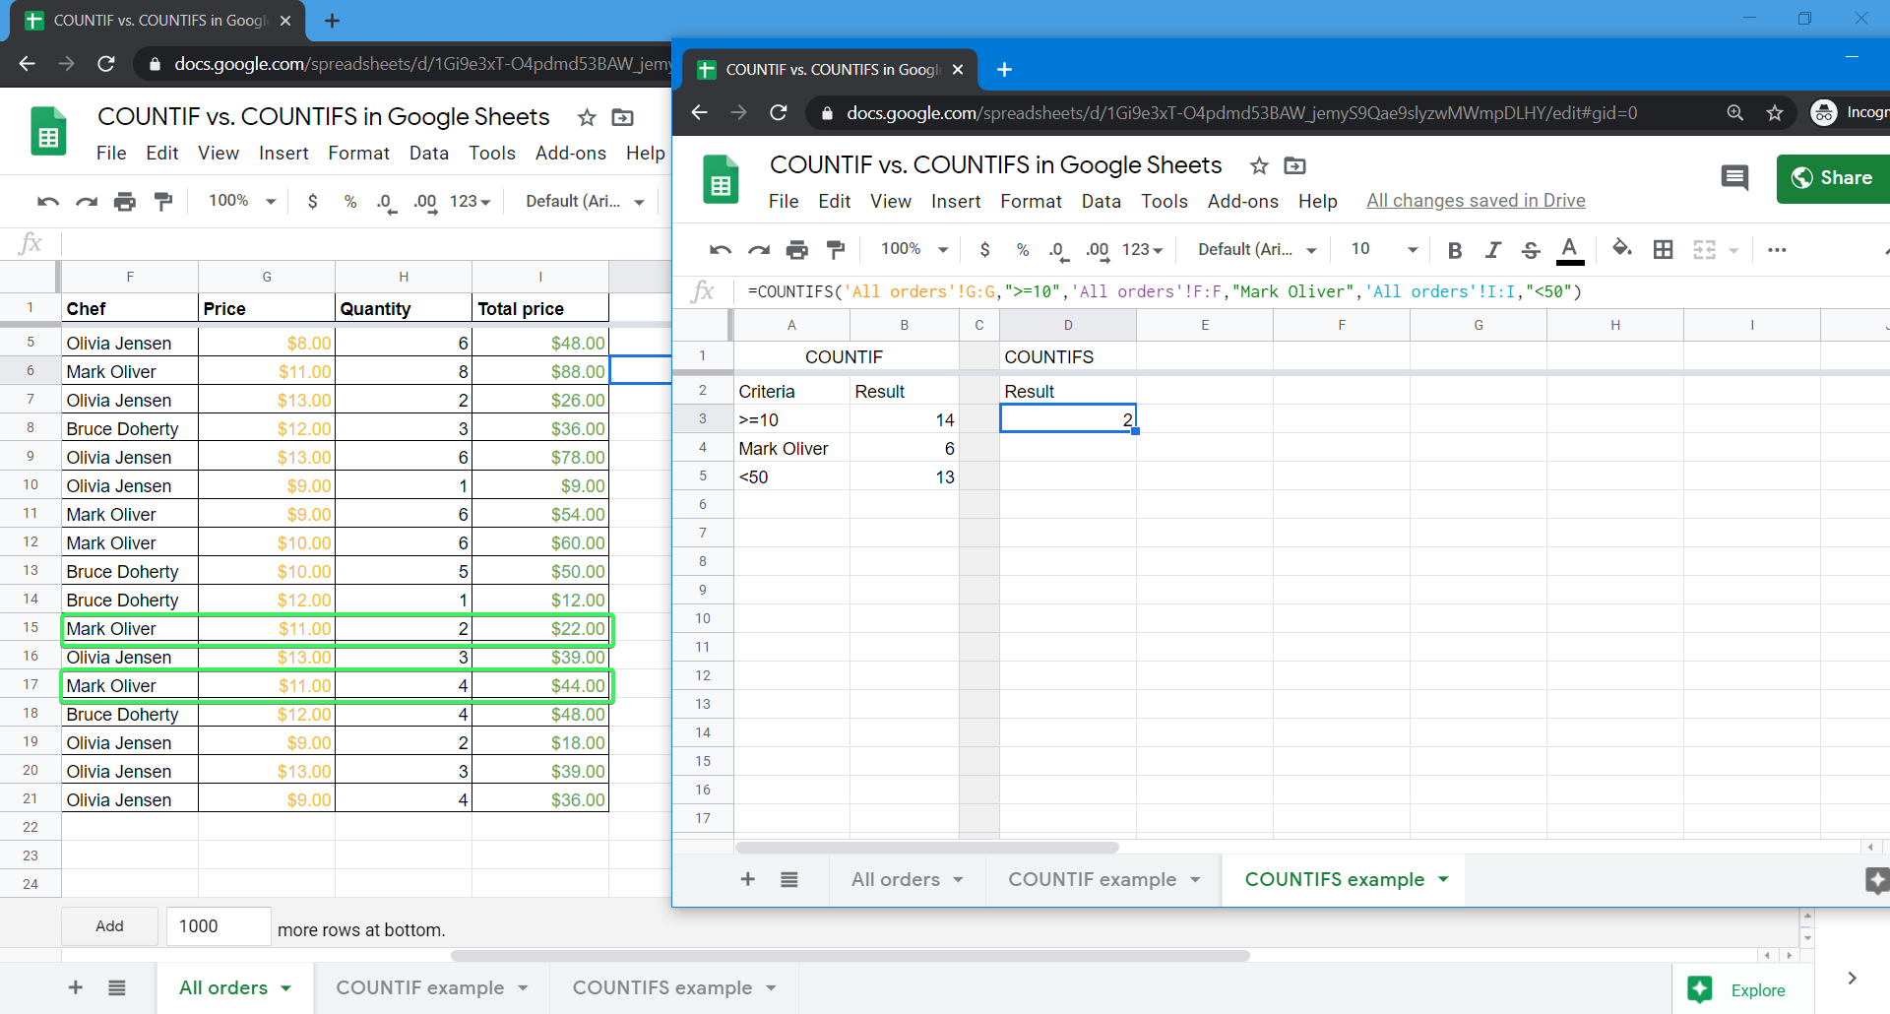The image size is (1890, 1014).
Task: Click the print icon in left window
Action: coord(124,202)
